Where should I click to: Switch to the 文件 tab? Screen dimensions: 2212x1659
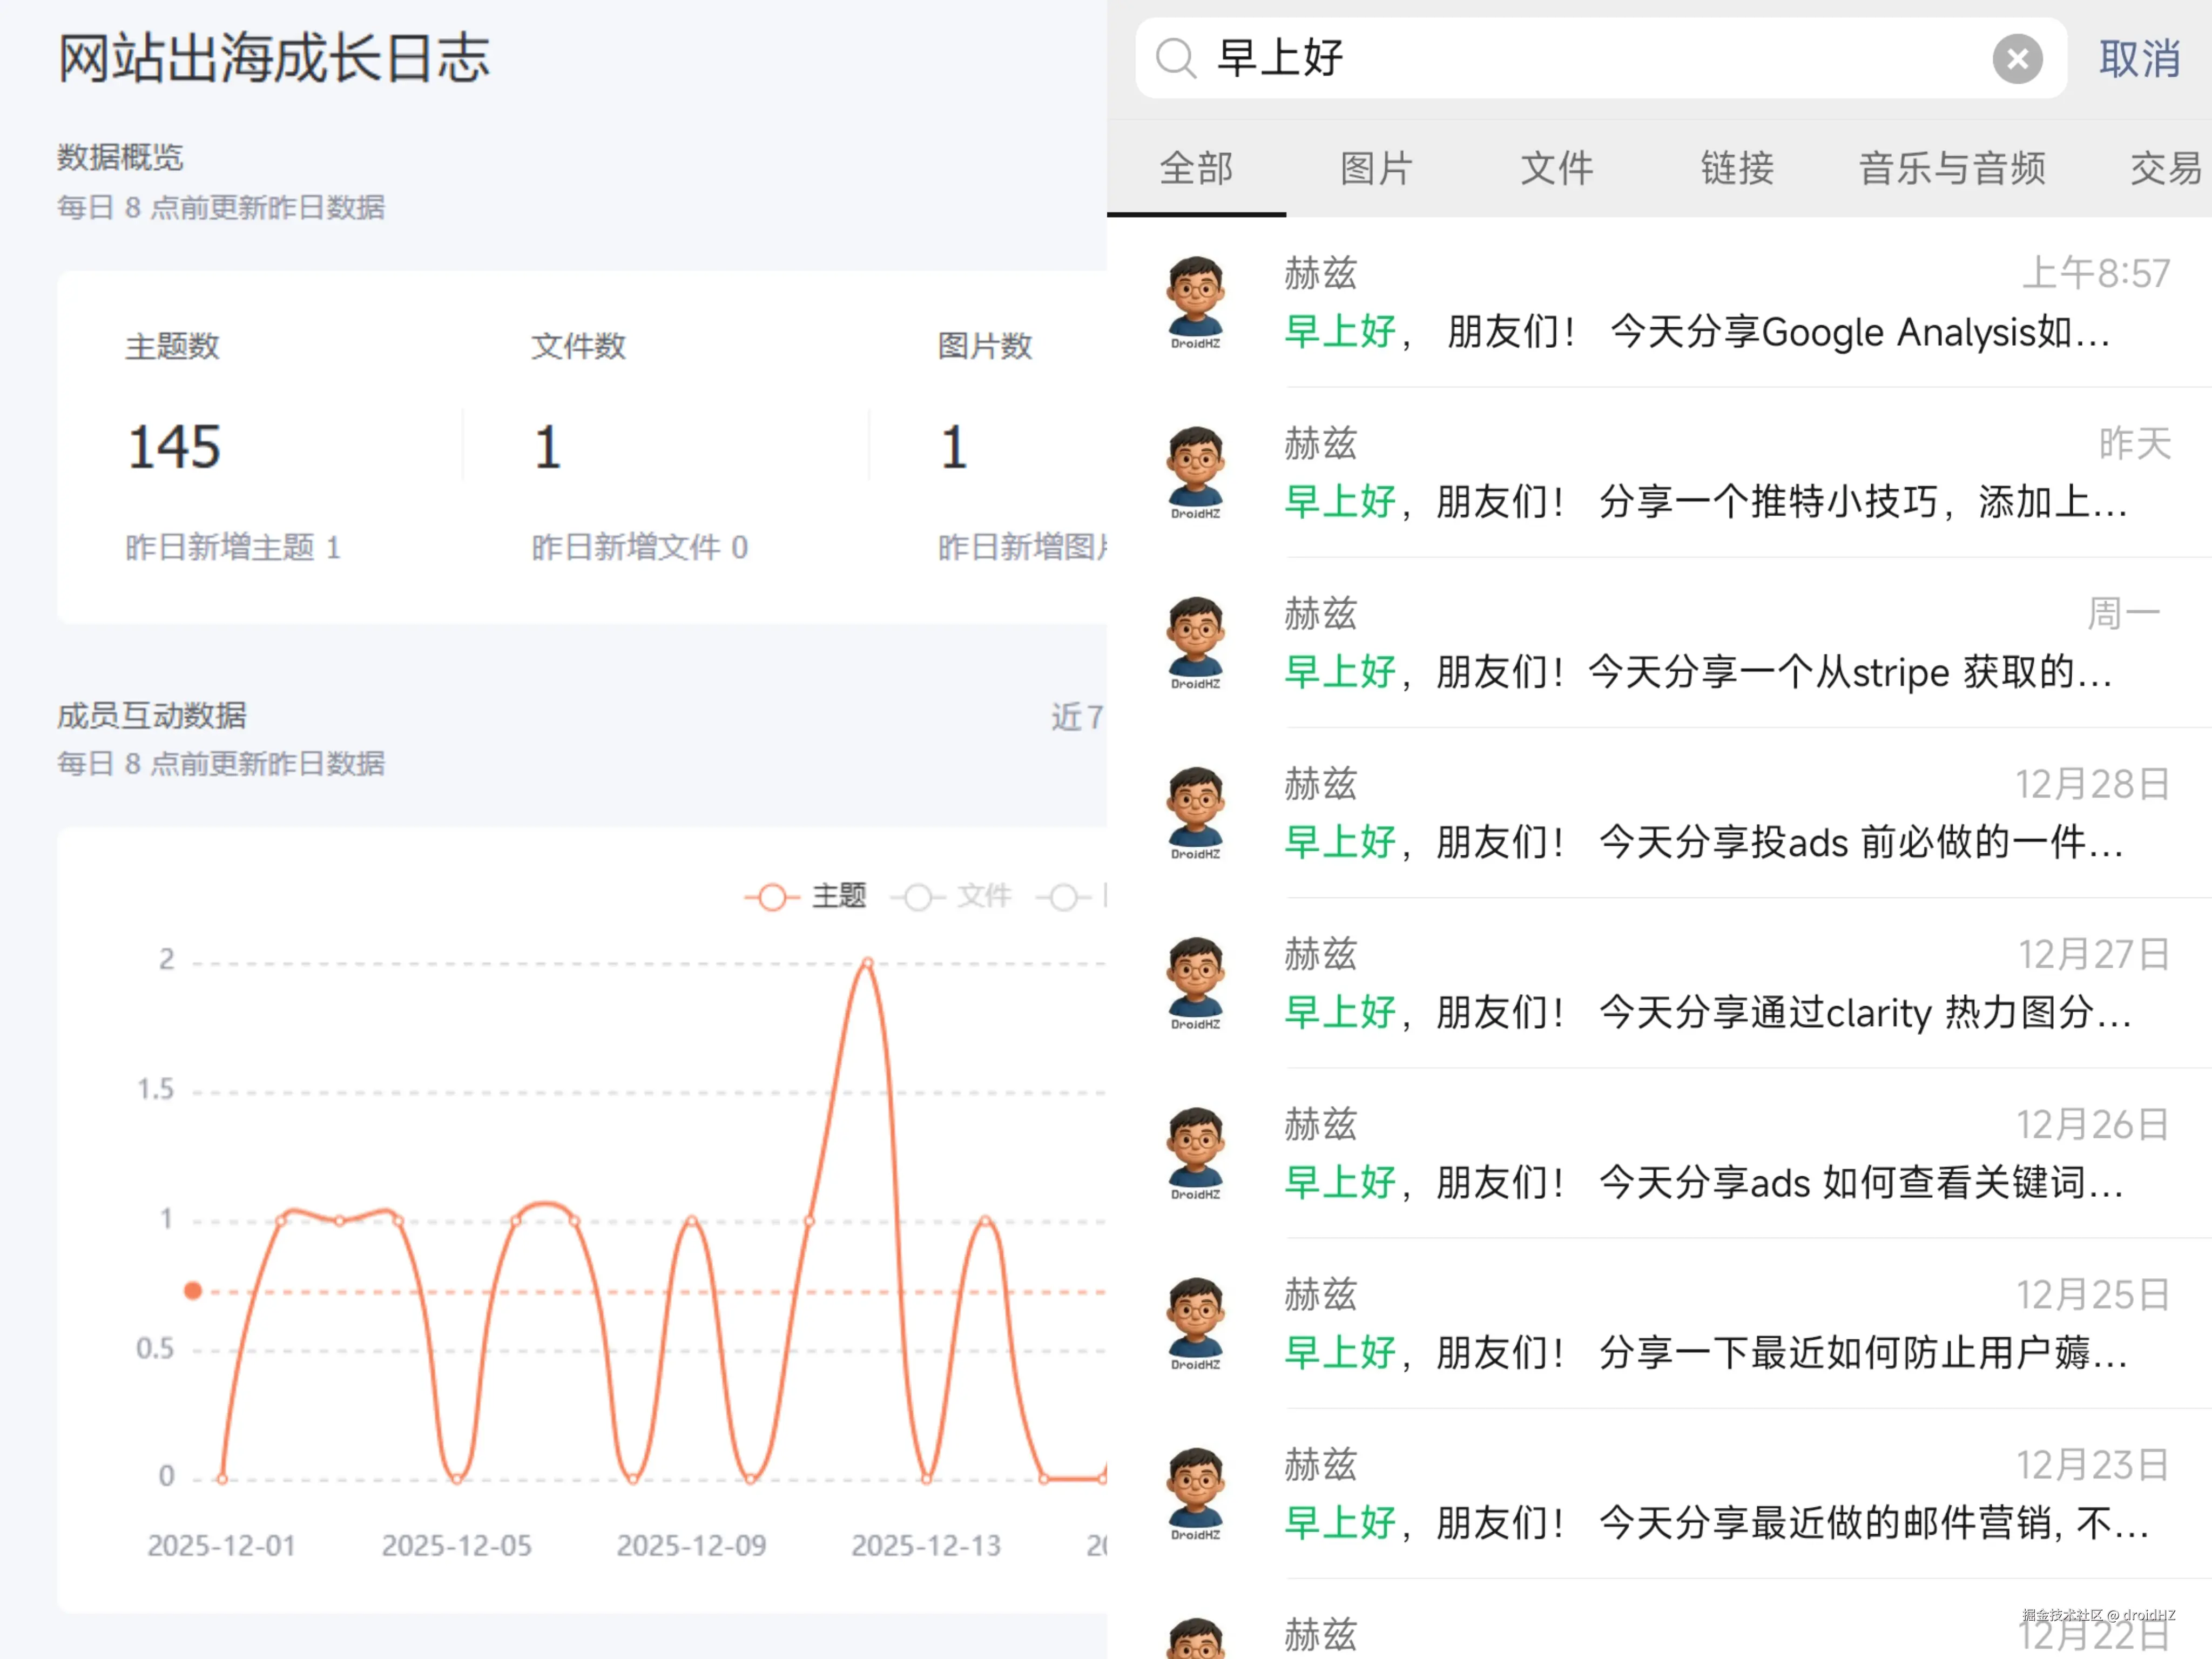1557,168
